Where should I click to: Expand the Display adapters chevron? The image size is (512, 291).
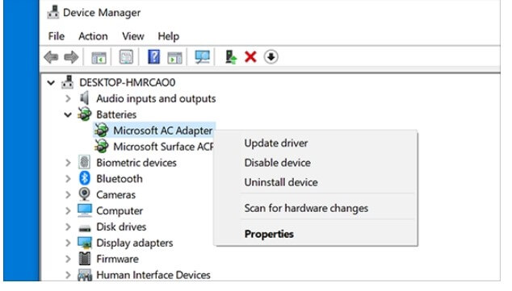[x=68, y=243]
